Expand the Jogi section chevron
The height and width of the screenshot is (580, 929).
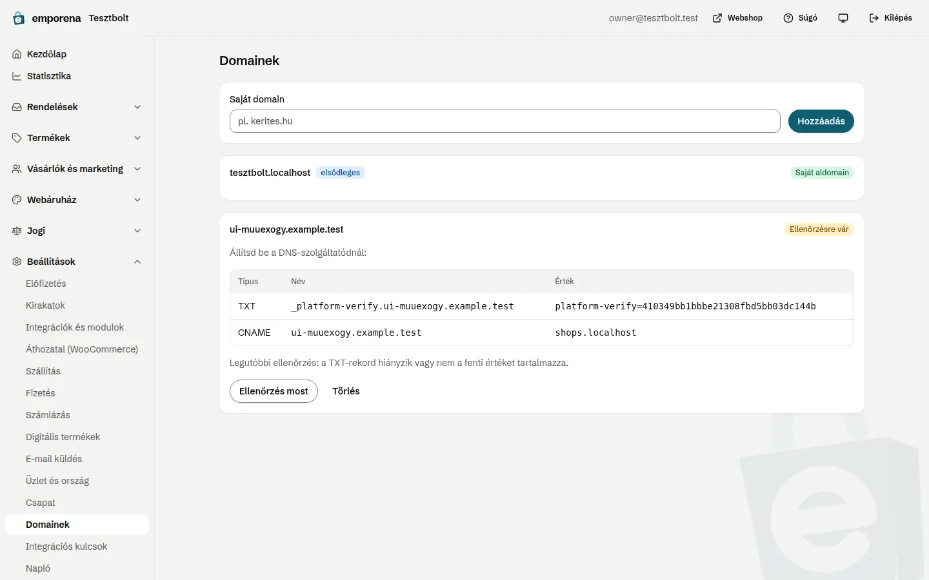tap(137, 231)
